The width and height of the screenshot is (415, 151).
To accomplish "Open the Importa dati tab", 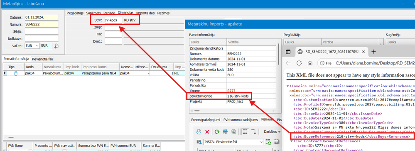I will (x=145, y=13).
